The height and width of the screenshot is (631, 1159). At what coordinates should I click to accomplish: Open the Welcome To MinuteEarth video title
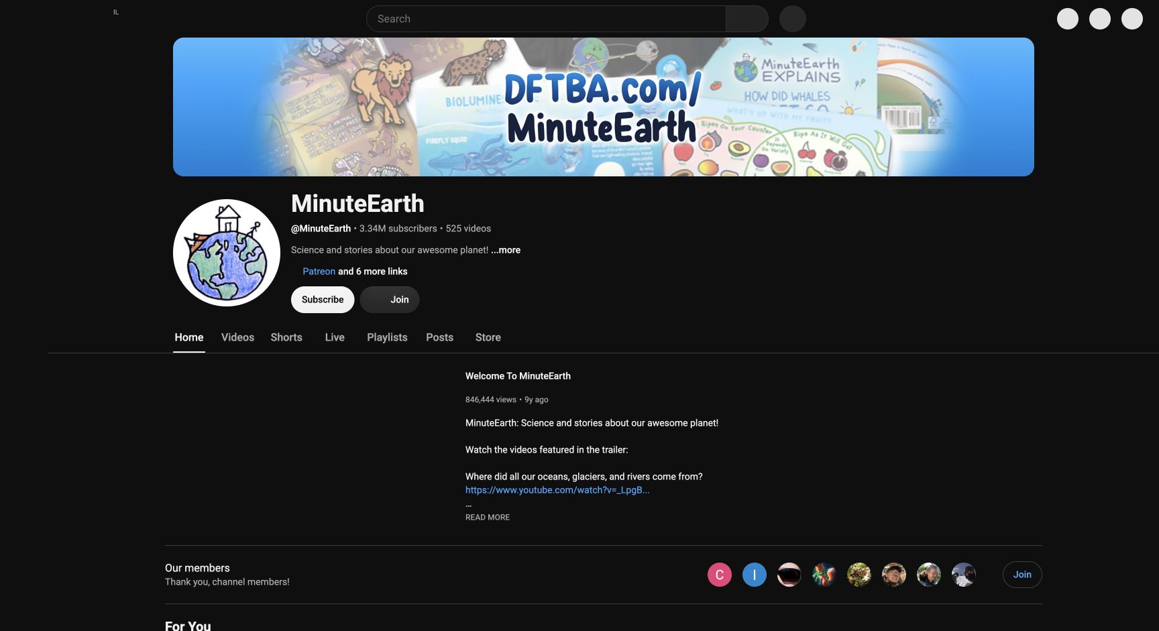pyautogui.click(x=518, y=376)
